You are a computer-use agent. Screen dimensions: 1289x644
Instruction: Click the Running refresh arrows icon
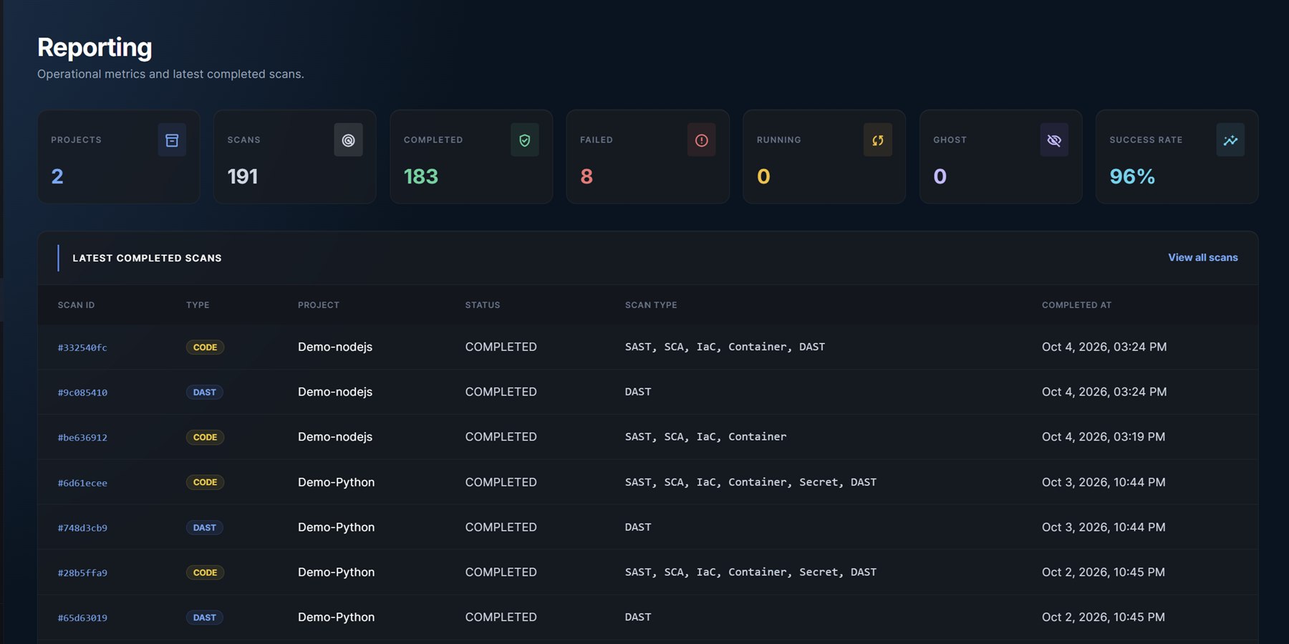878,140
